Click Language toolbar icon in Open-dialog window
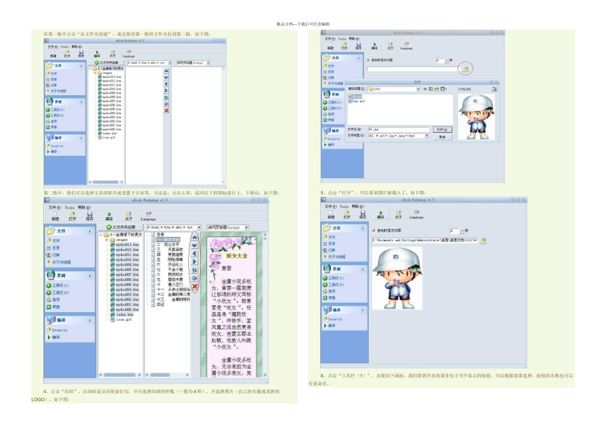The width and height of the screenshot is (606, 429). (406, 46)
